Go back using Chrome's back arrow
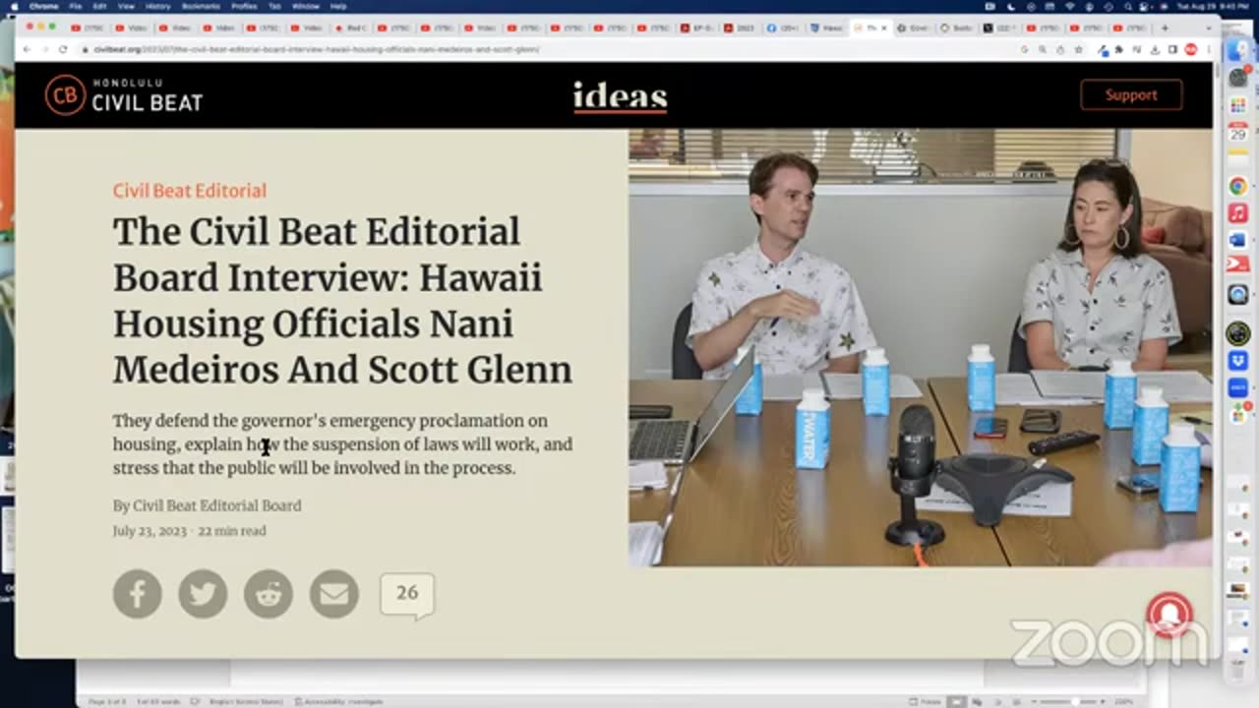The width and height of the screenshot is (1259, 708). click(27, 49)
